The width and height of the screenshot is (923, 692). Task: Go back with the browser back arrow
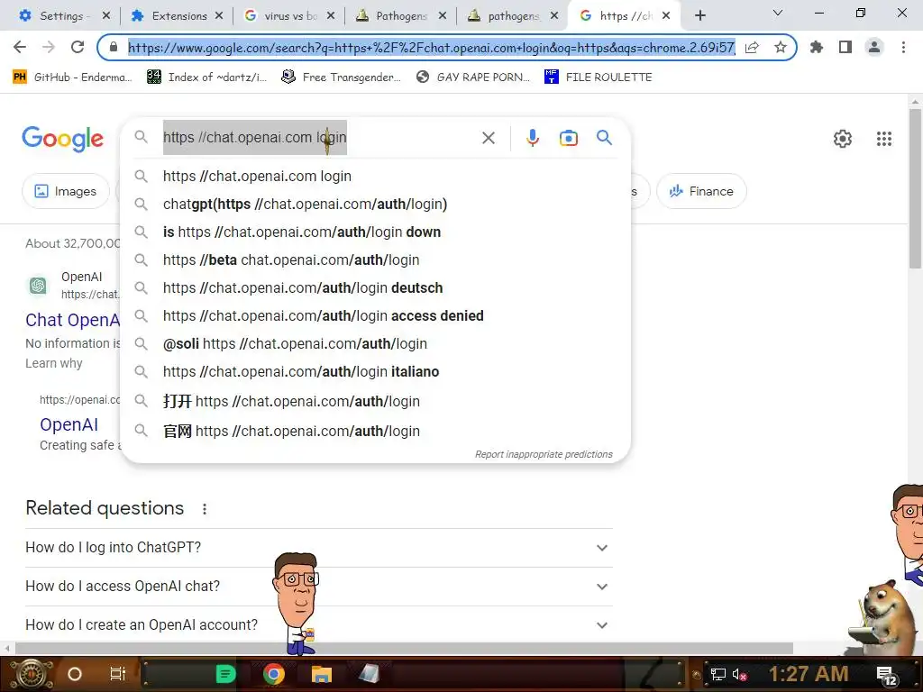pyautogui.click(x=20, y=47)
